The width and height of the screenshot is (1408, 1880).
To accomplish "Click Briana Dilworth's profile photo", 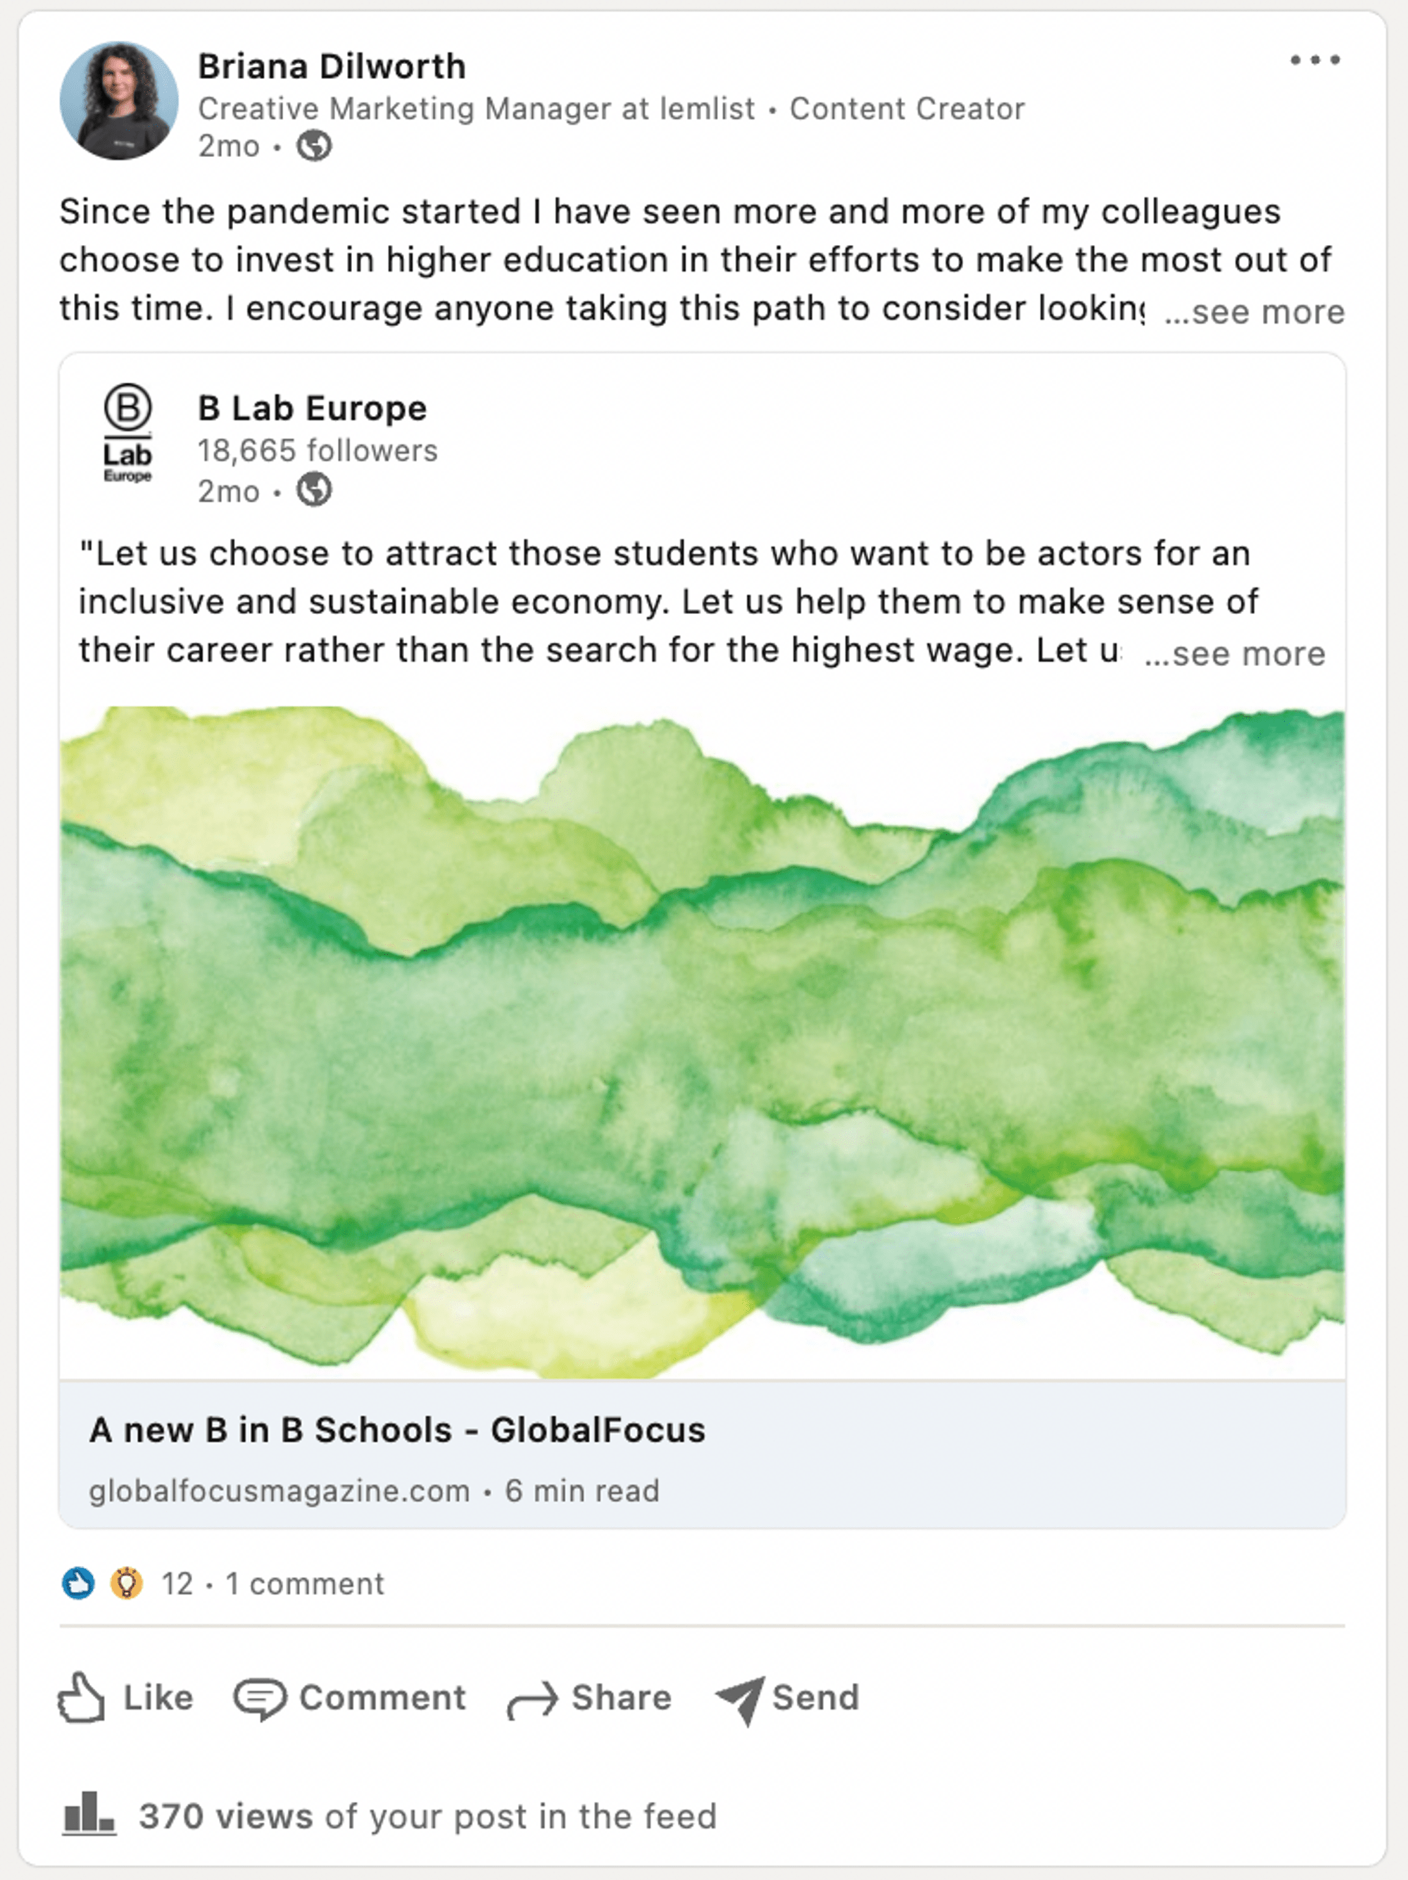I will tap(119, 101).
